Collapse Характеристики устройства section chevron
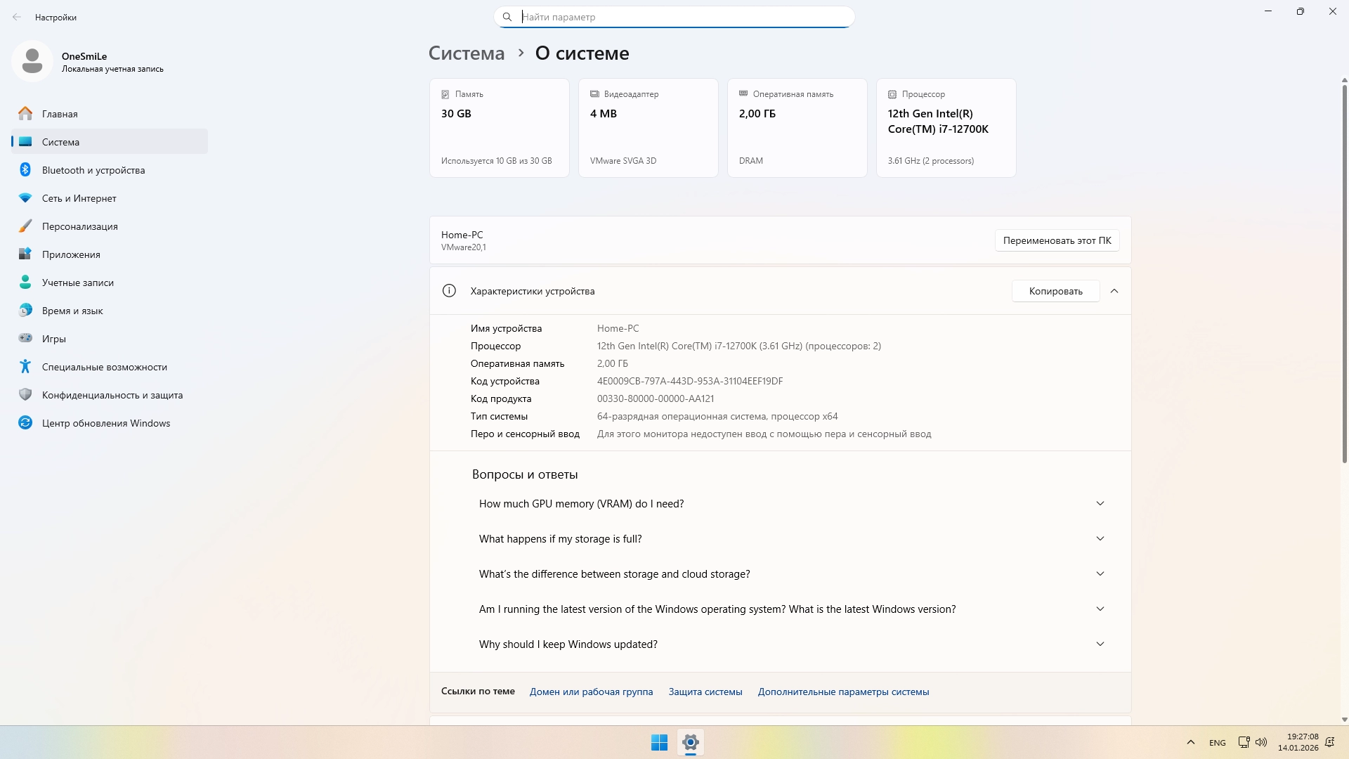Viewport: 1349px width, 759px height. (x=1114, y=291)
